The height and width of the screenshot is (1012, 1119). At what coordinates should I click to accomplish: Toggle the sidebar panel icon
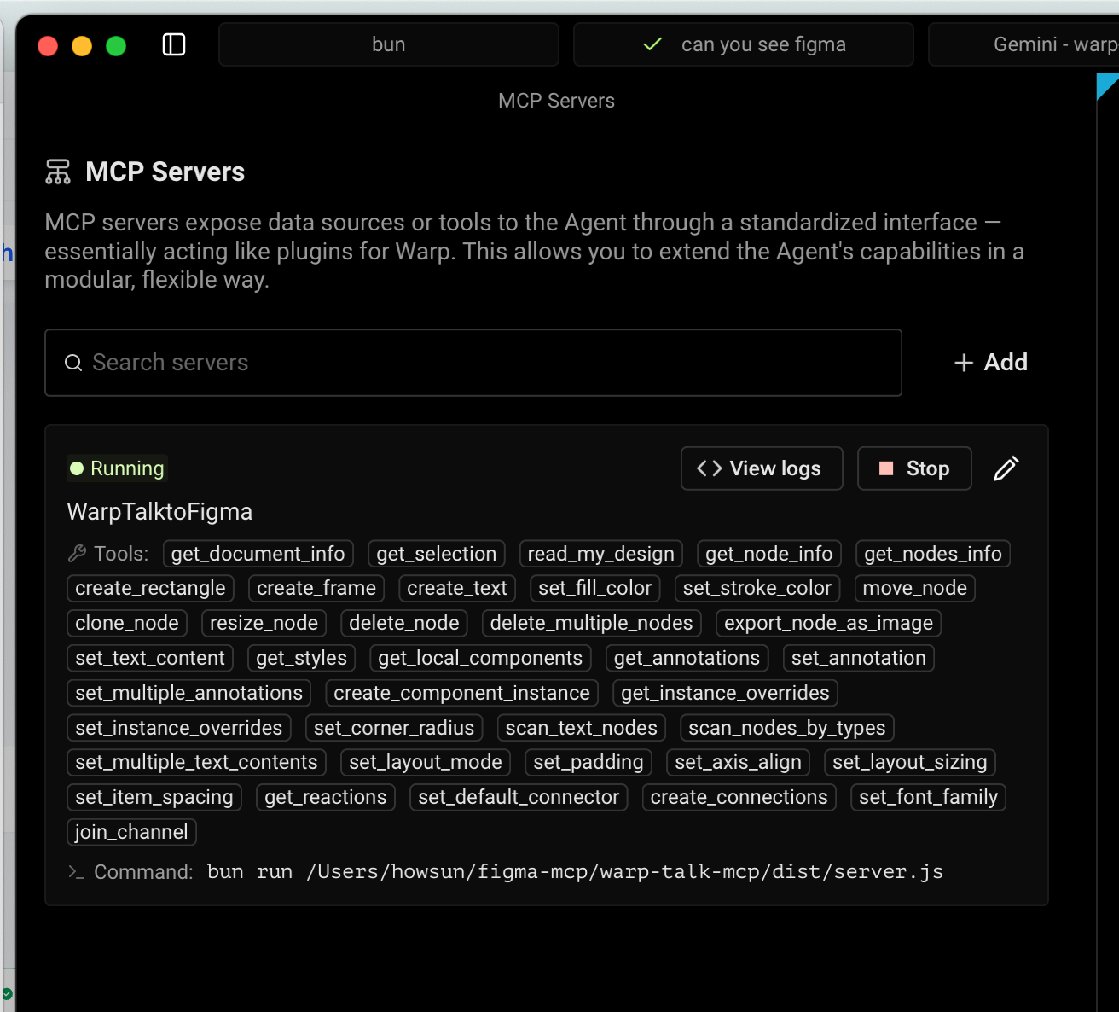[174, 44]
